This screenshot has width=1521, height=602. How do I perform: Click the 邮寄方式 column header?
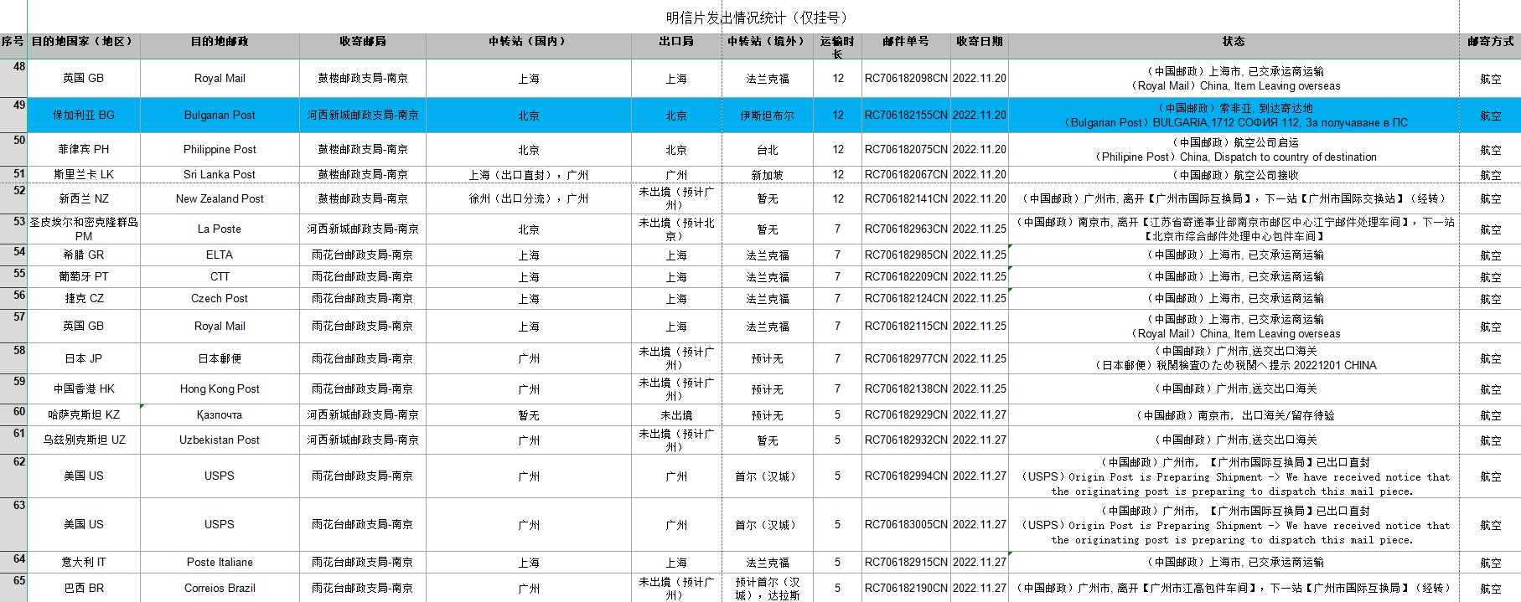coord(1489,42)
